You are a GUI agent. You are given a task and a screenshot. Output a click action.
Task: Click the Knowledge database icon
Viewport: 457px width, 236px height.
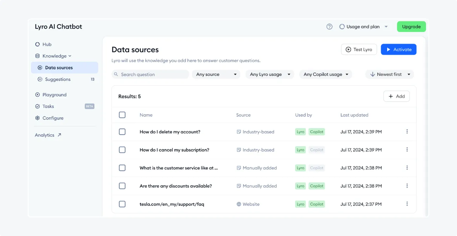(x=38, y=56)
